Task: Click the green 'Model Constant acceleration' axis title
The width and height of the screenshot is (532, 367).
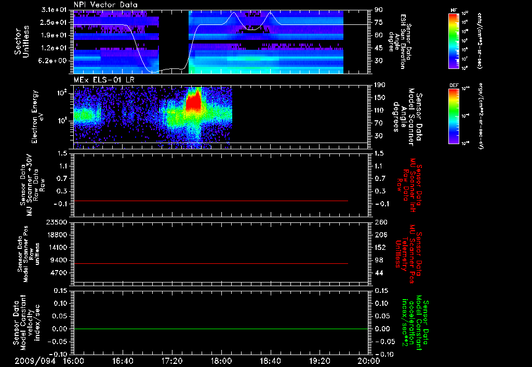Action: (415, 322)
